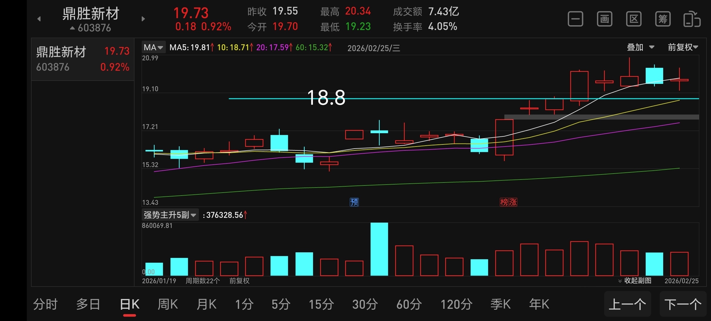Viewport: 711px width, 321px height.
Task: Switch to the 周K tab
Action: [168, 304]
